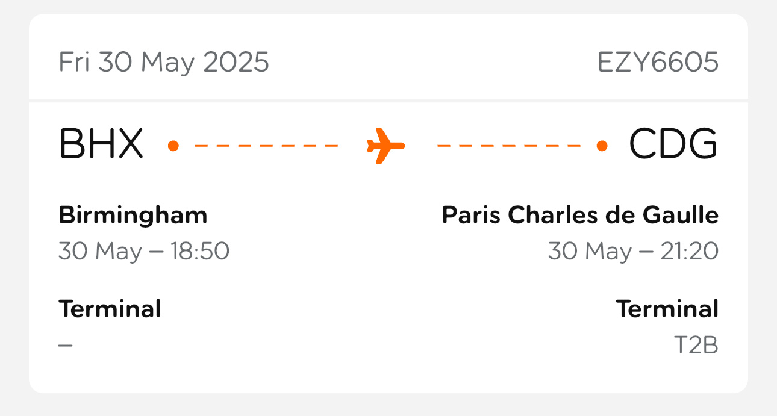Click the orange airplane icon

[386, 146]
